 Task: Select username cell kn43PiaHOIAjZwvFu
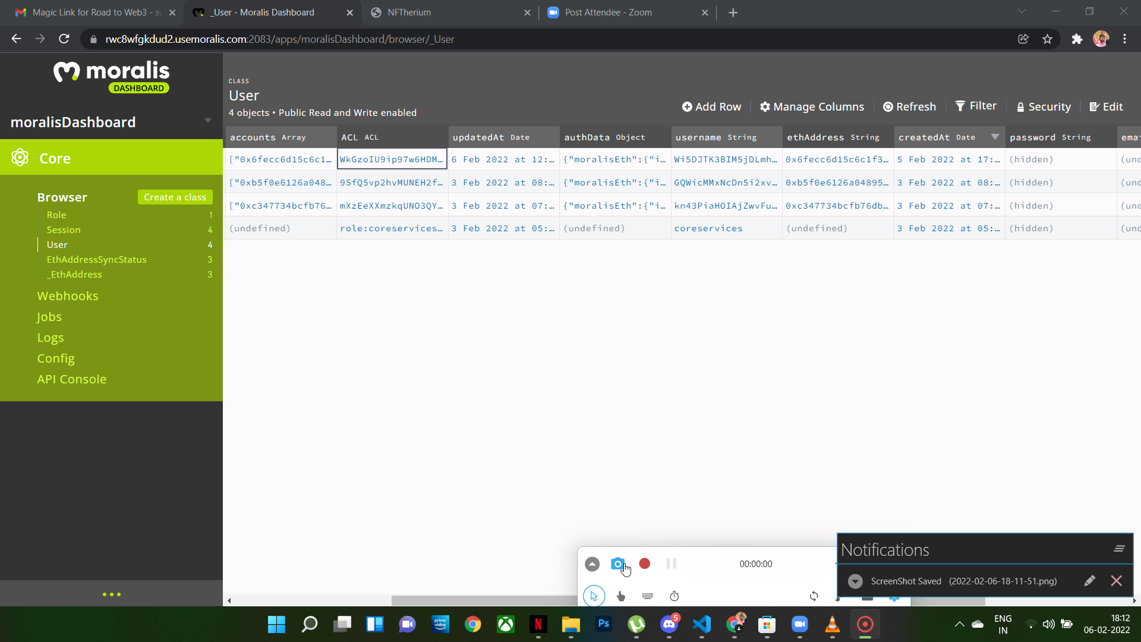pos(726,206)
